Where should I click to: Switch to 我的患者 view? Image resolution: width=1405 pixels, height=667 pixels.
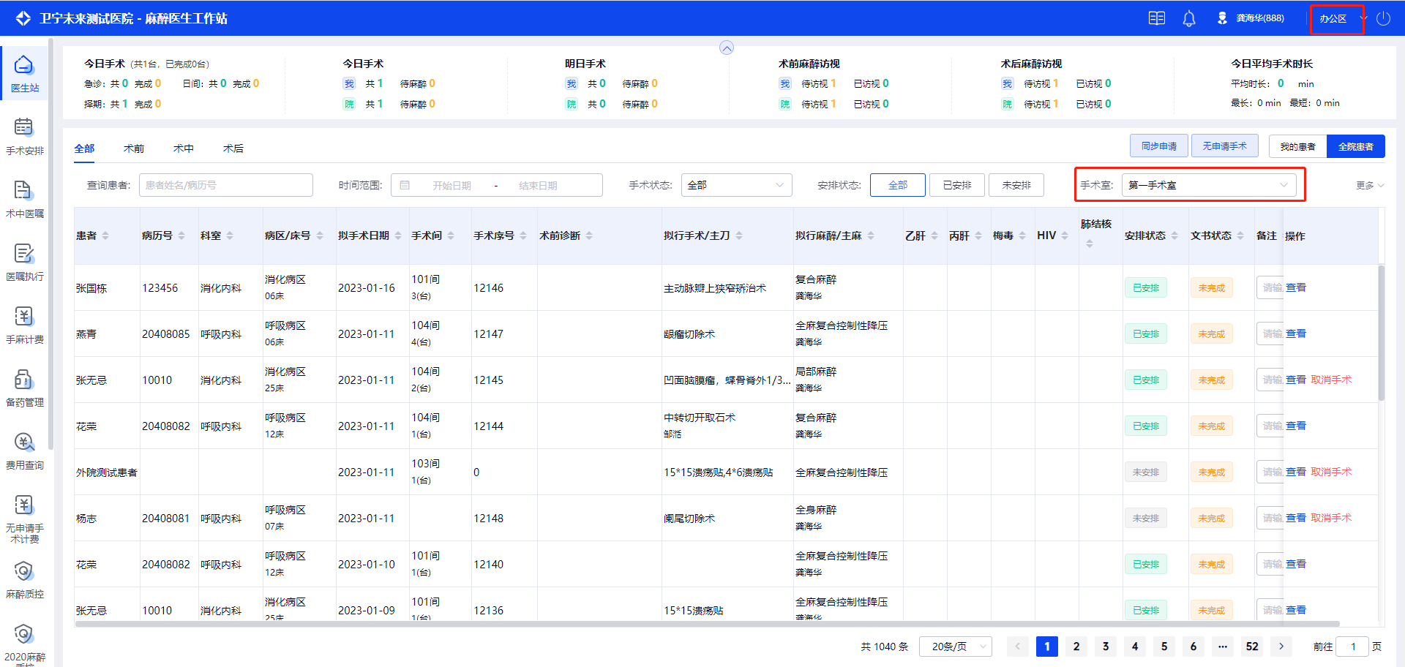point(1297,146)
